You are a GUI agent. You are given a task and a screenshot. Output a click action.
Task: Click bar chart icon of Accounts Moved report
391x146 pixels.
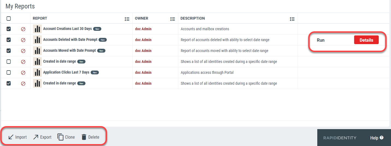click(x=37, y=51)
